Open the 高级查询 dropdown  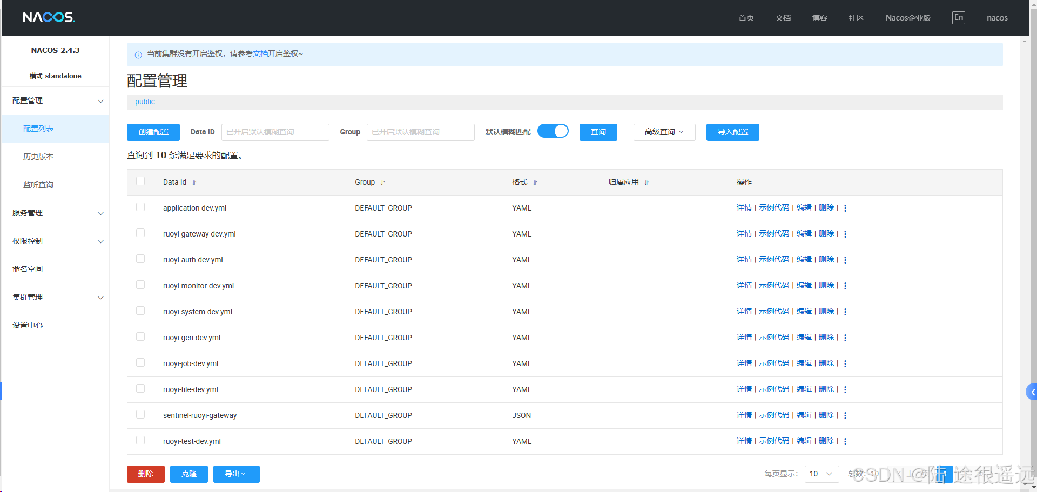tap(664, 132)
